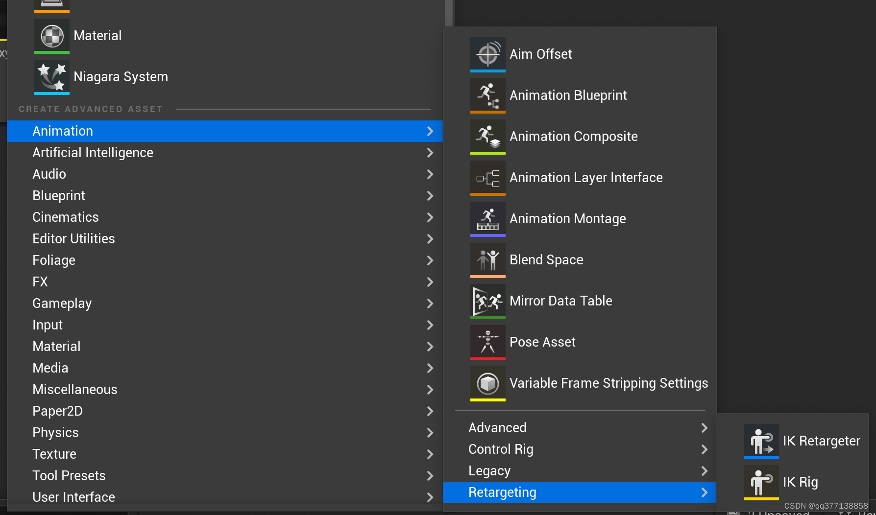Select Blend Space entry
876x515 pixels.
pos(580,260)
